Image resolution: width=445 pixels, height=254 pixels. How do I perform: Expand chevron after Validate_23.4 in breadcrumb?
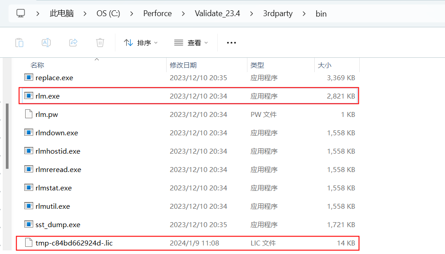click(251, 13)
